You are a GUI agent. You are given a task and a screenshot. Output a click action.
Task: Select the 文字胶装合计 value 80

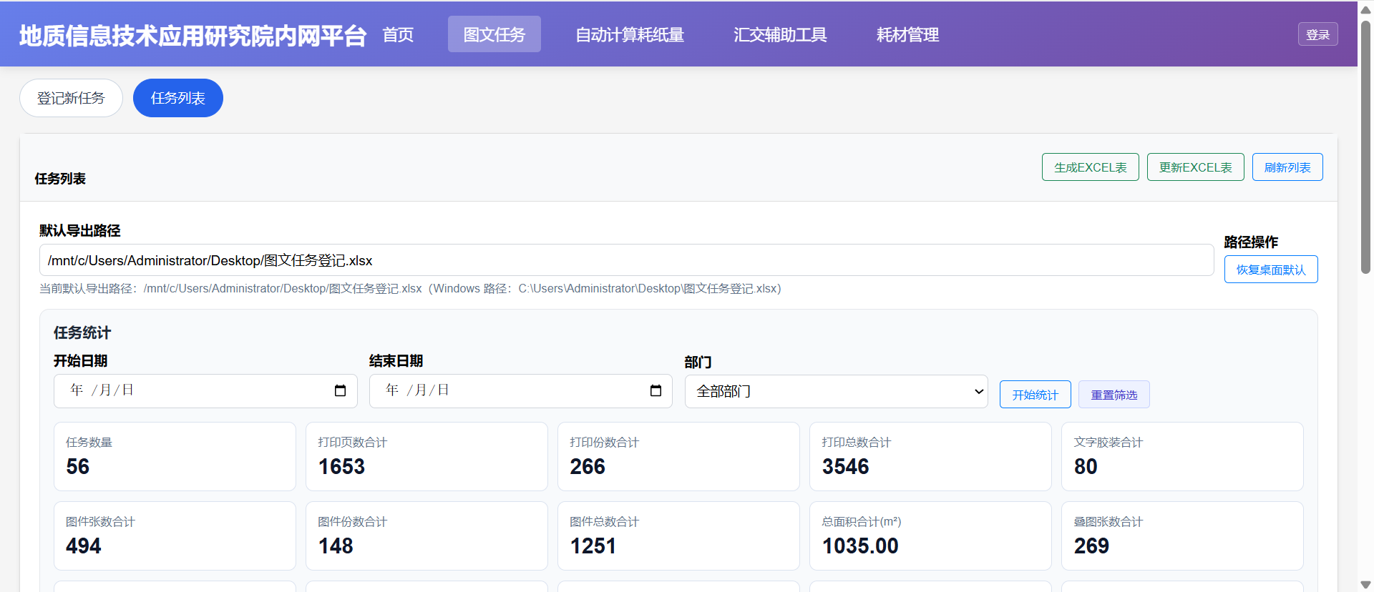(x=1086, y=467)
